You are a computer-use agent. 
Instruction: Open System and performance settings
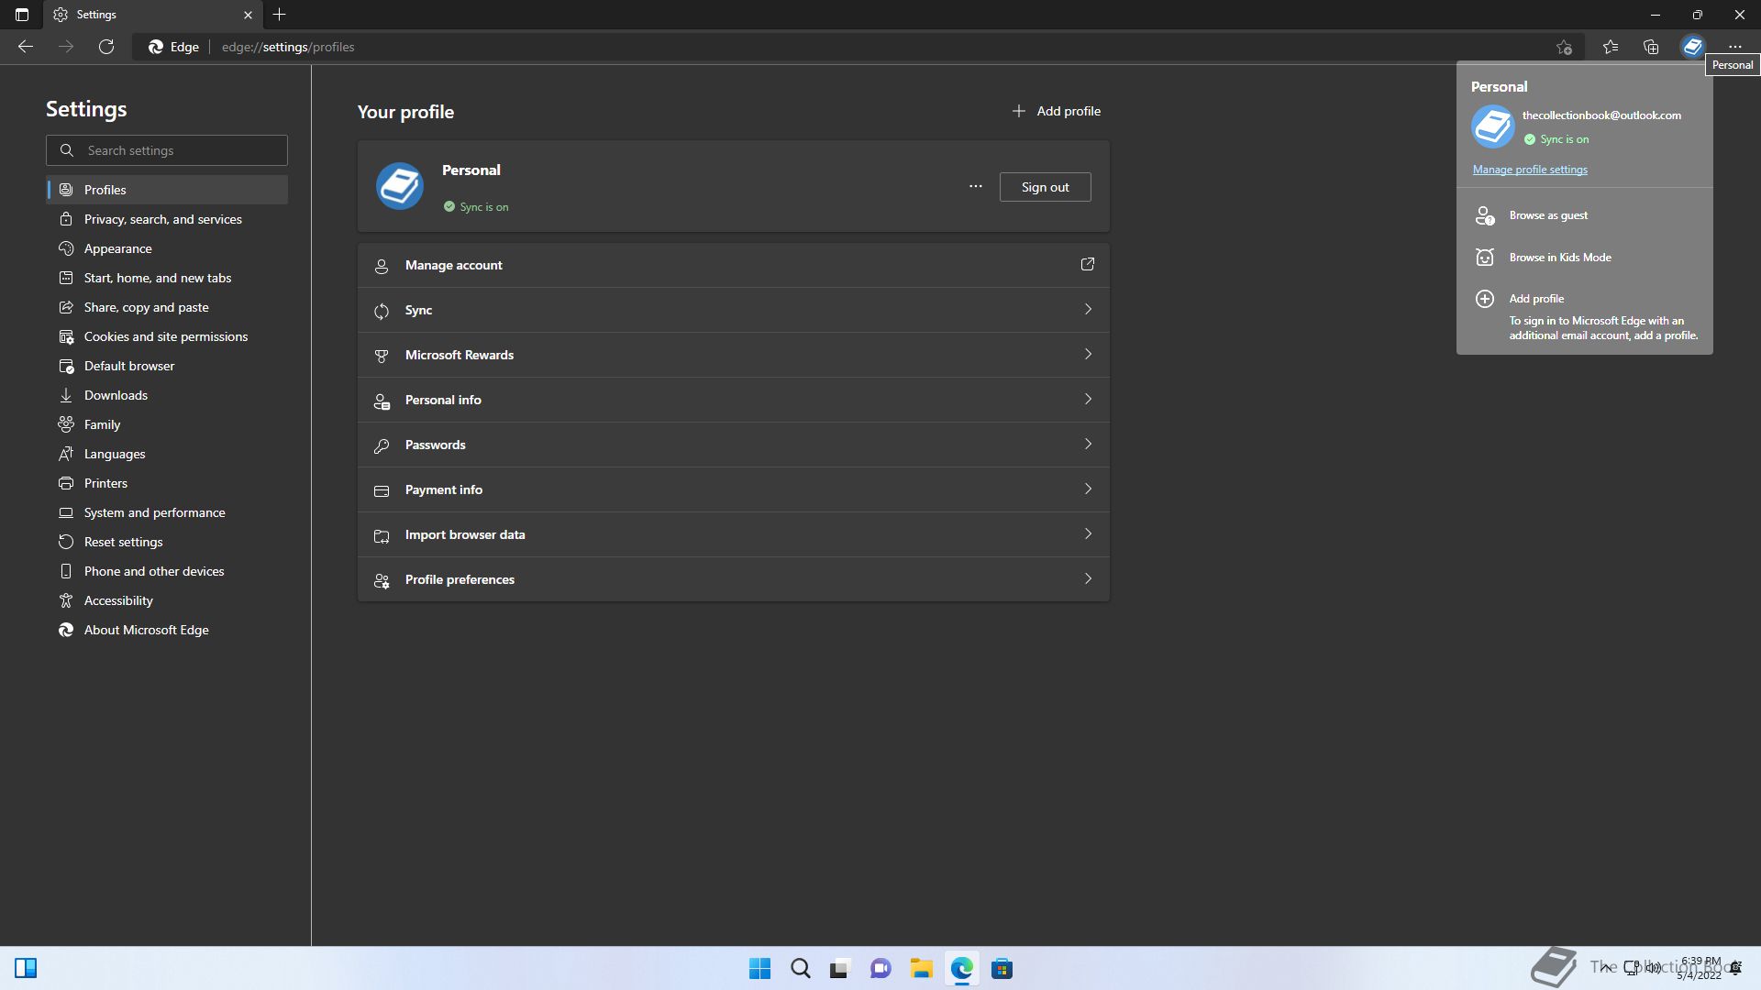coord(167,512)
